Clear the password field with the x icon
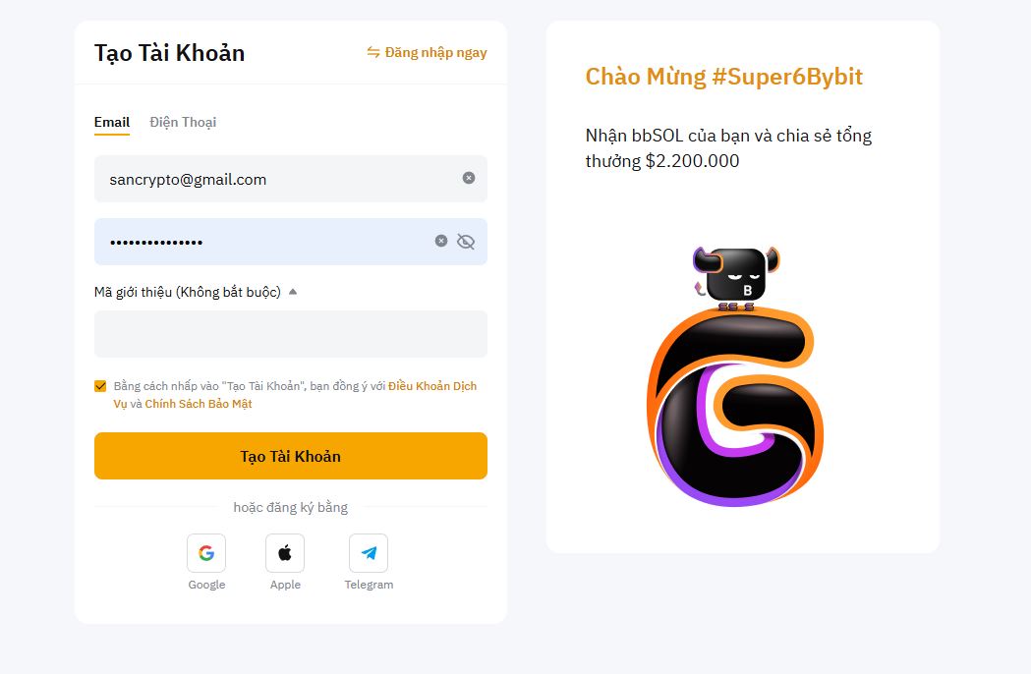Screen dimensions: 1031x674 441,241
